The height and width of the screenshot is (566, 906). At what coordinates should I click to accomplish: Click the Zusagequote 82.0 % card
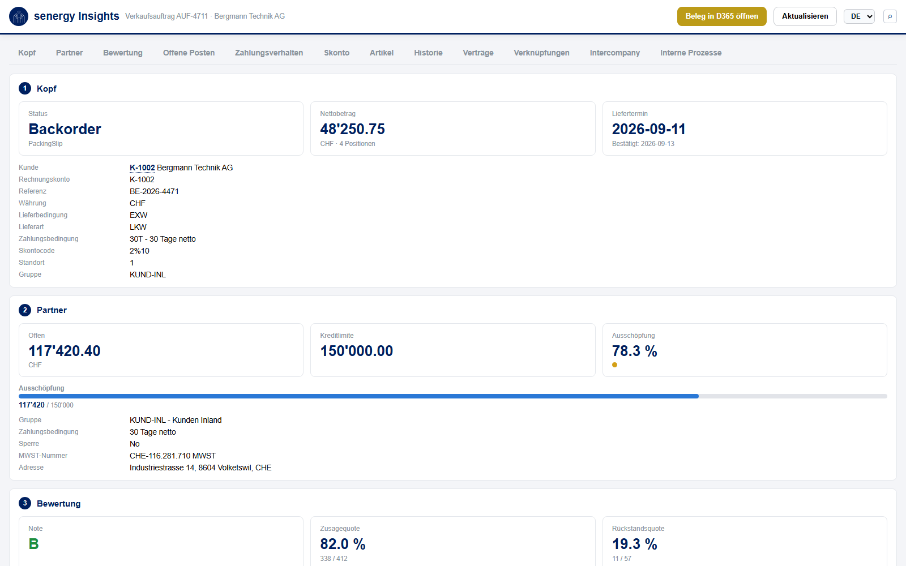[453, 541]
